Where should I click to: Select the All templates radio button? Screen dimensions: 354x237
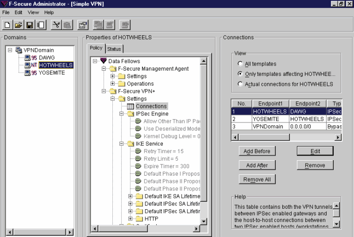pyautogui.click(x=240, y=64)
